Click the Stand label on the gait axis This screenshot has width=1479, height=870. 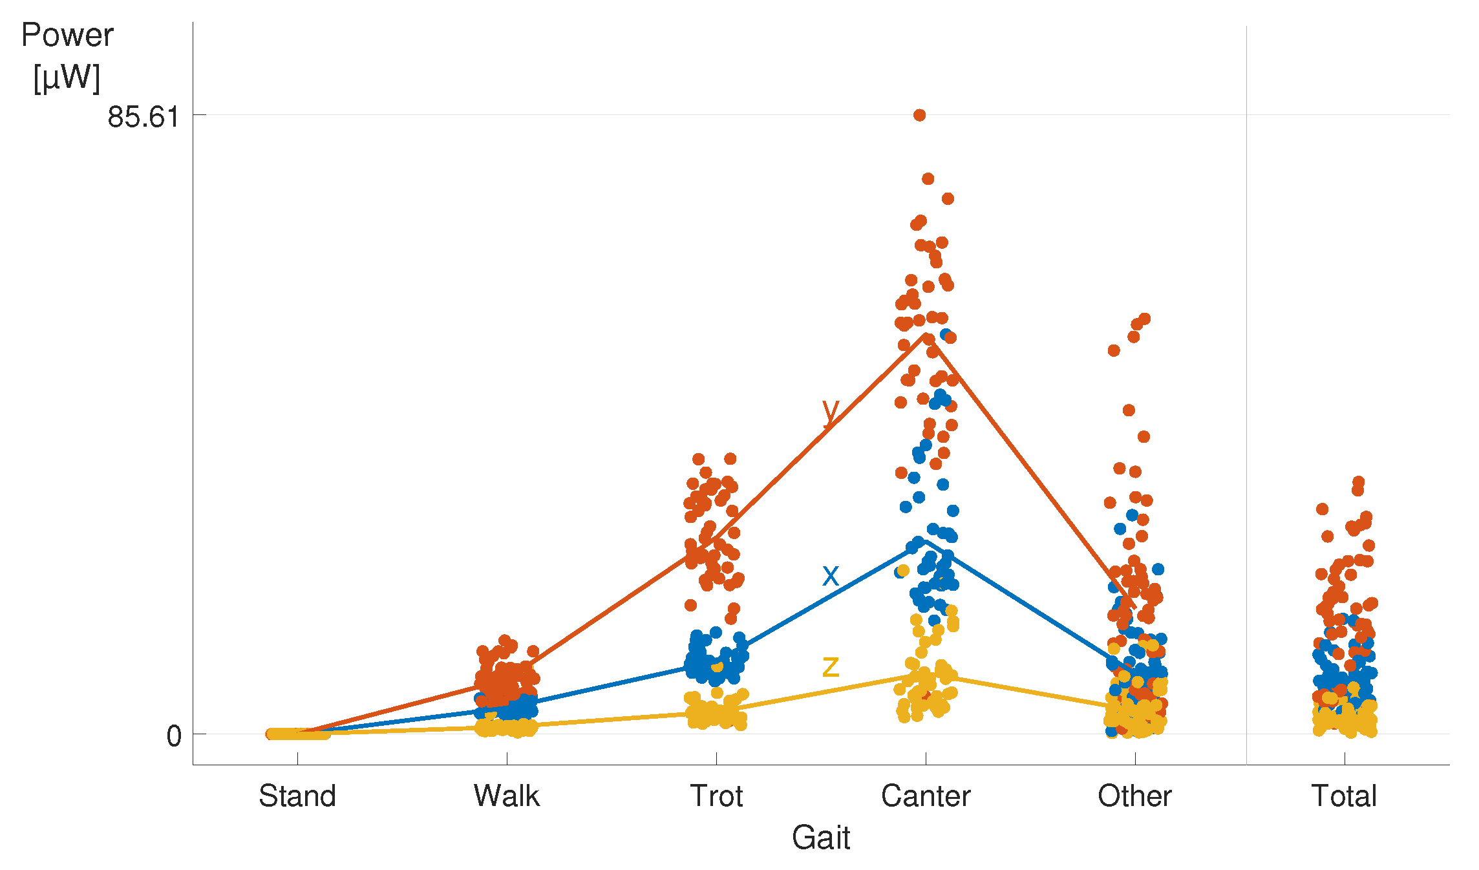297,796
